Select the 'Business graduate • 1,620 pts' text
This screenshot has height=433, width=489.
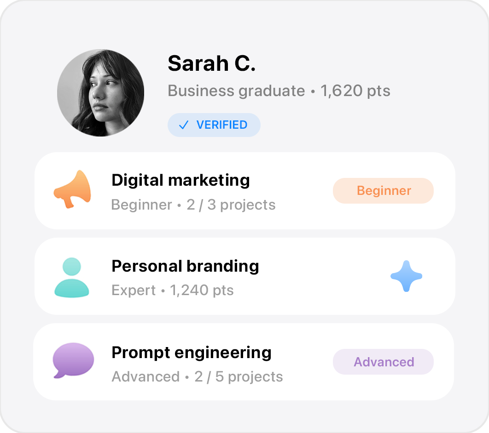pos(279,91)
